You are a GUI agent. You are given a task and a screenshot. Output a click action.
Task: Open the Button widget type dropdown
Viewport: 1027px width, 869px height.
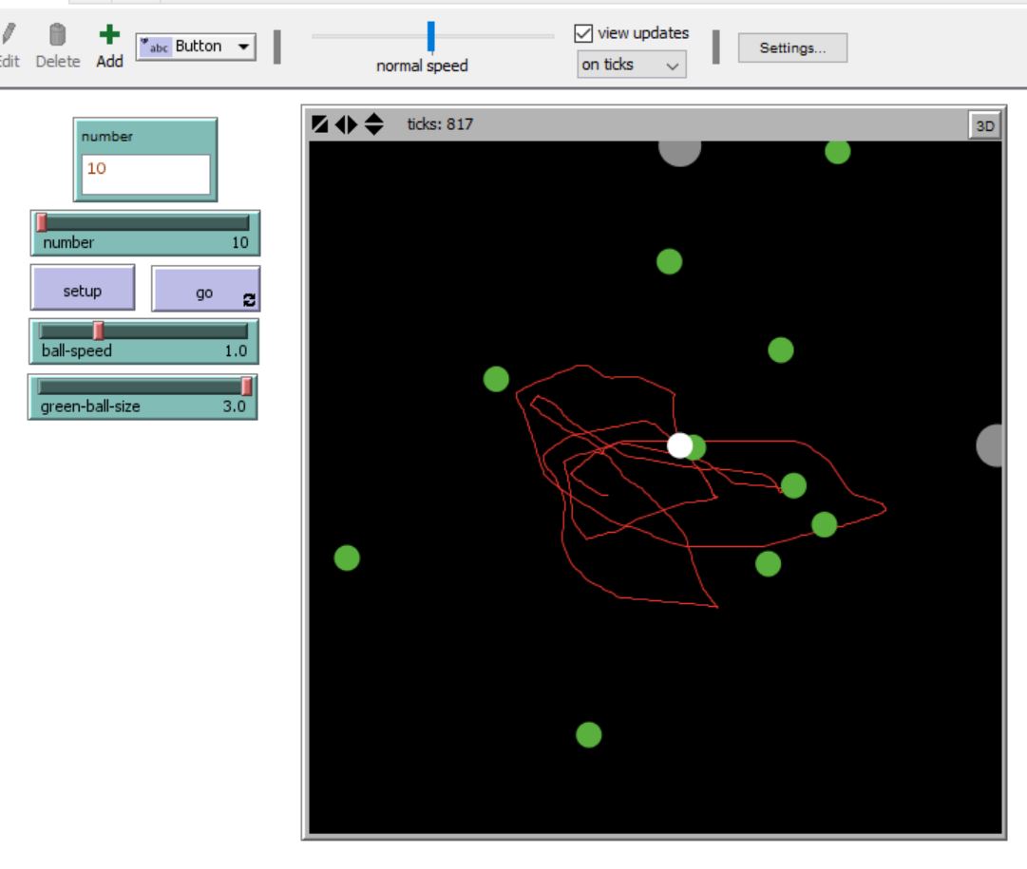pos(196,47)
